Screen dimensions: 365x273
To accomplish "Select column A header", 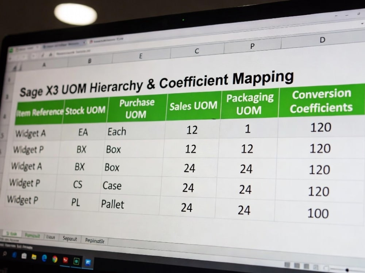I will tap(43, 65).
